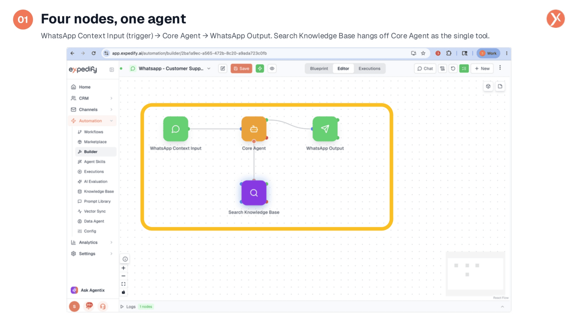This screenshot has height=325, width=578.
Task: Click the refresh icon in the builder toolbar
Action: (453, 68)
